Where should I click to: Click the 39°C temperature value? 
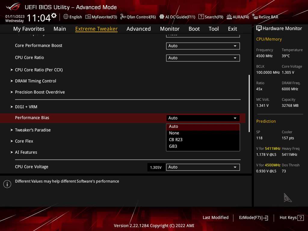(286, 56)
